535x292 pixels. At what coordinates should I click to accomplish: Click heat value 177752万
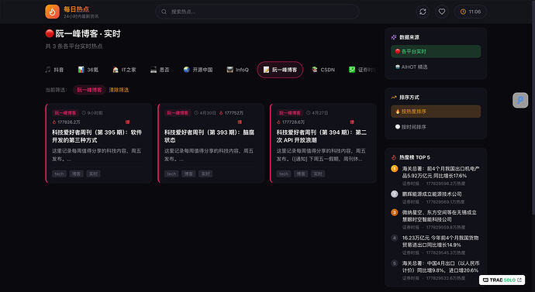[x=231, y=113]
